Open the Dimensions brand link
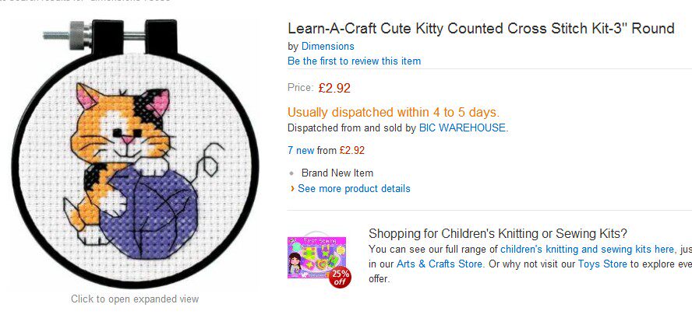Image resolution: width=692 pixels, height=318 pixels. [327, 47]
